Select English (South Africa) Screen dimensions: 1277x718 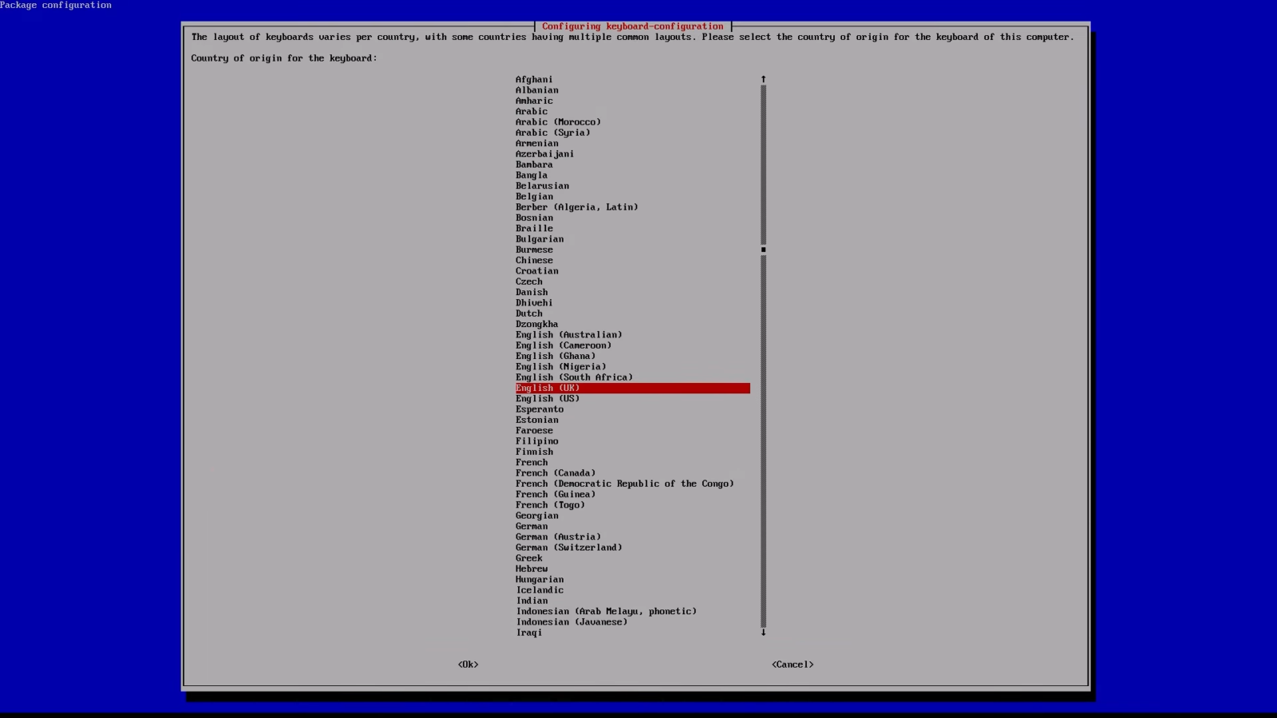pos(574,377)
